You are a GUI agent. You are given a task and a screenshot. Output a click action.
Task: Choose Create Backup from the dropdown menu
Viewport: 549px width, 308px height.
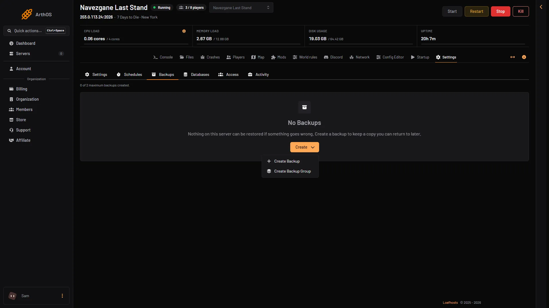point(290,161)
